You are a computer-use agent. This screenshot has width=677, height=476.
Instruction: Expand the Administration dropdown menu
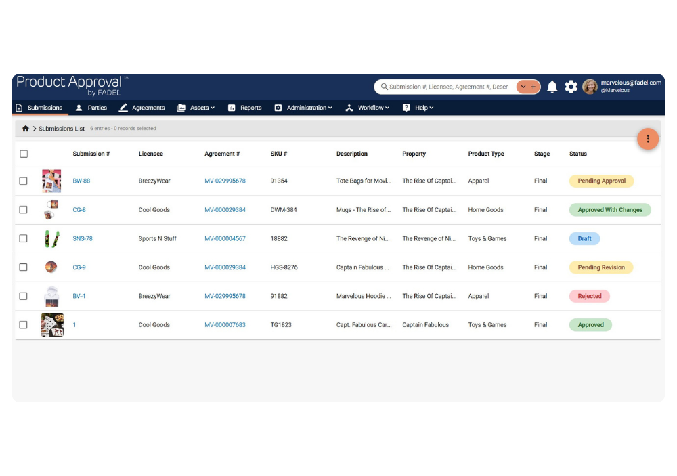[x=303, y=108]
